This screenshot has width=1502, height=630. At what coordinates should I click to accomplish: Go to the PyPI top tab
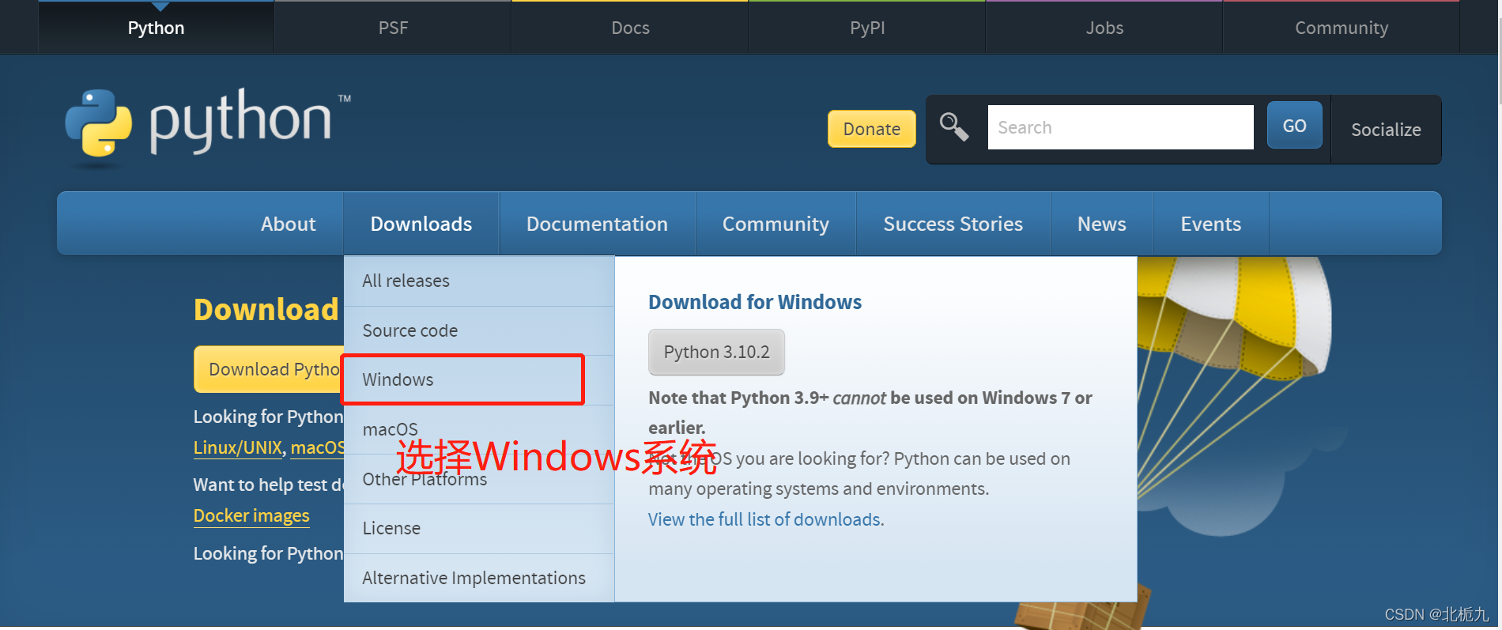click(867, 28)
